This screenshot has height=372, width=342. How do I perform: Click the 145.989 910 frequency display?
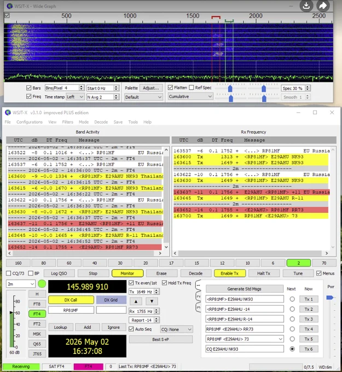88,287
